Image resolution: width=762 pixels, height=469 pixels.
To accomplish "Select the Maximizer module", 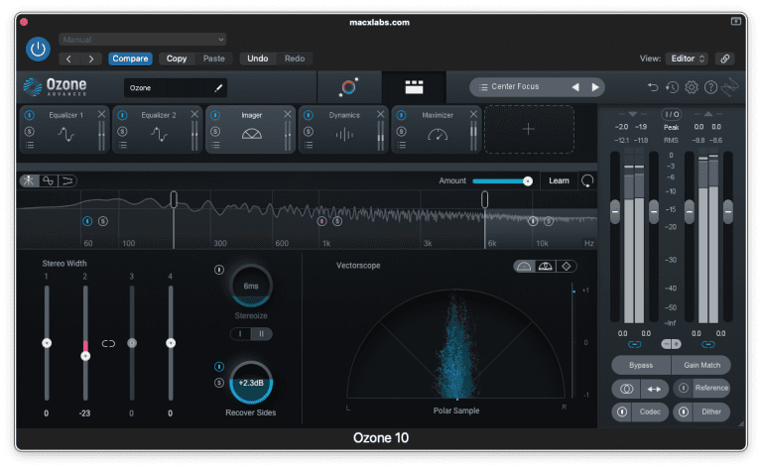I will point(438,130).
